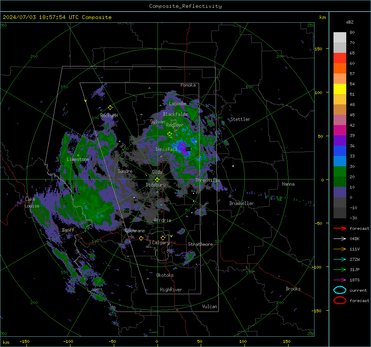Image resolution: width=371 pixels, height=347 pixels.
Task: Click the Lacombe city label
Action: pyautogui.click(x=178, y=104)
